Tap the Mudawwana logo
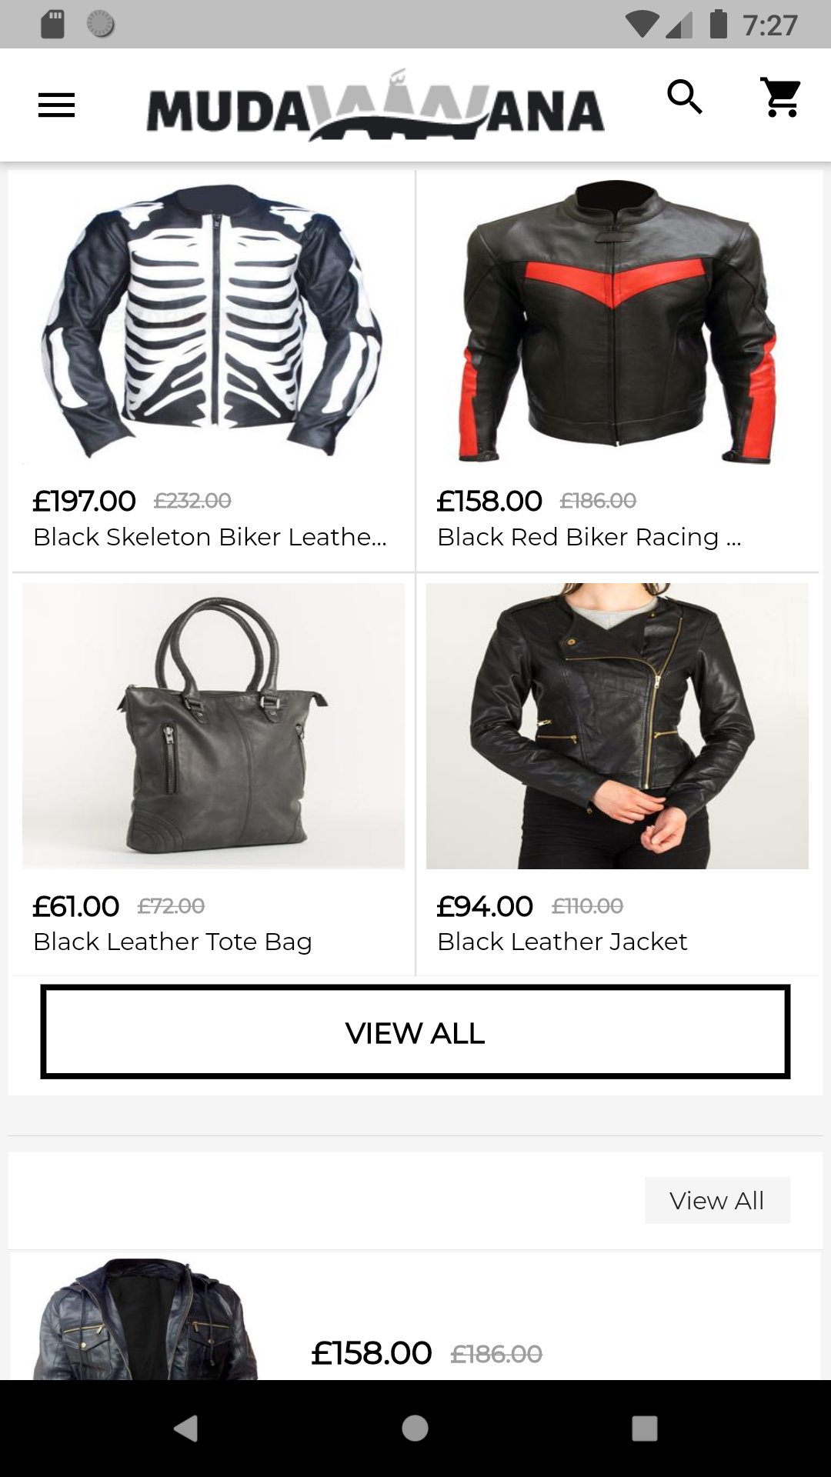 (375, 106)
